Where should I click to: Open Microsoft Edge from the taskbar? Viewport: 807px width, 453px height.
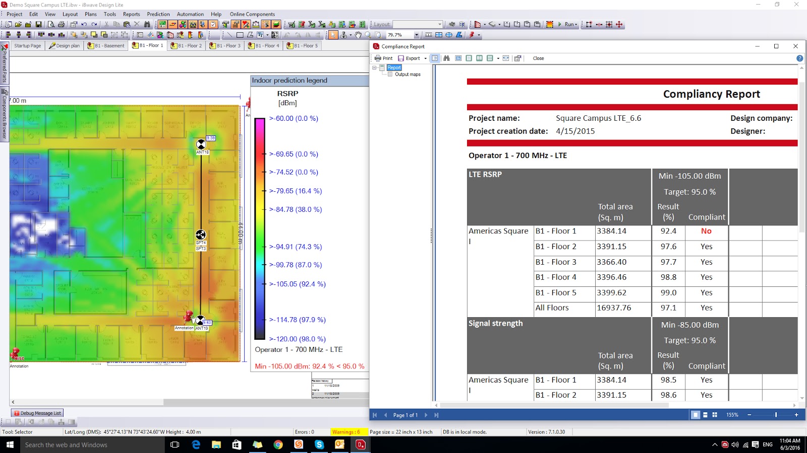(196, 445)
